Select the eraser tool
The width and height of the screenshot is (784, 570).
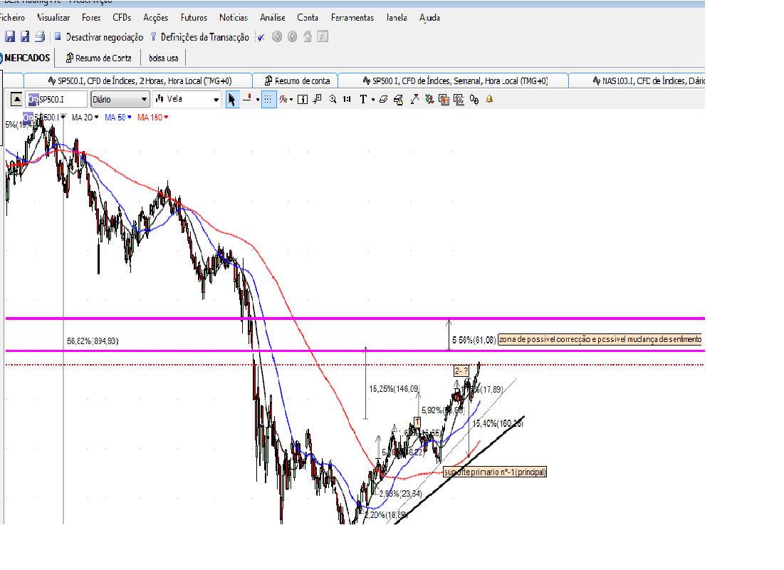[x=384, y=99]
